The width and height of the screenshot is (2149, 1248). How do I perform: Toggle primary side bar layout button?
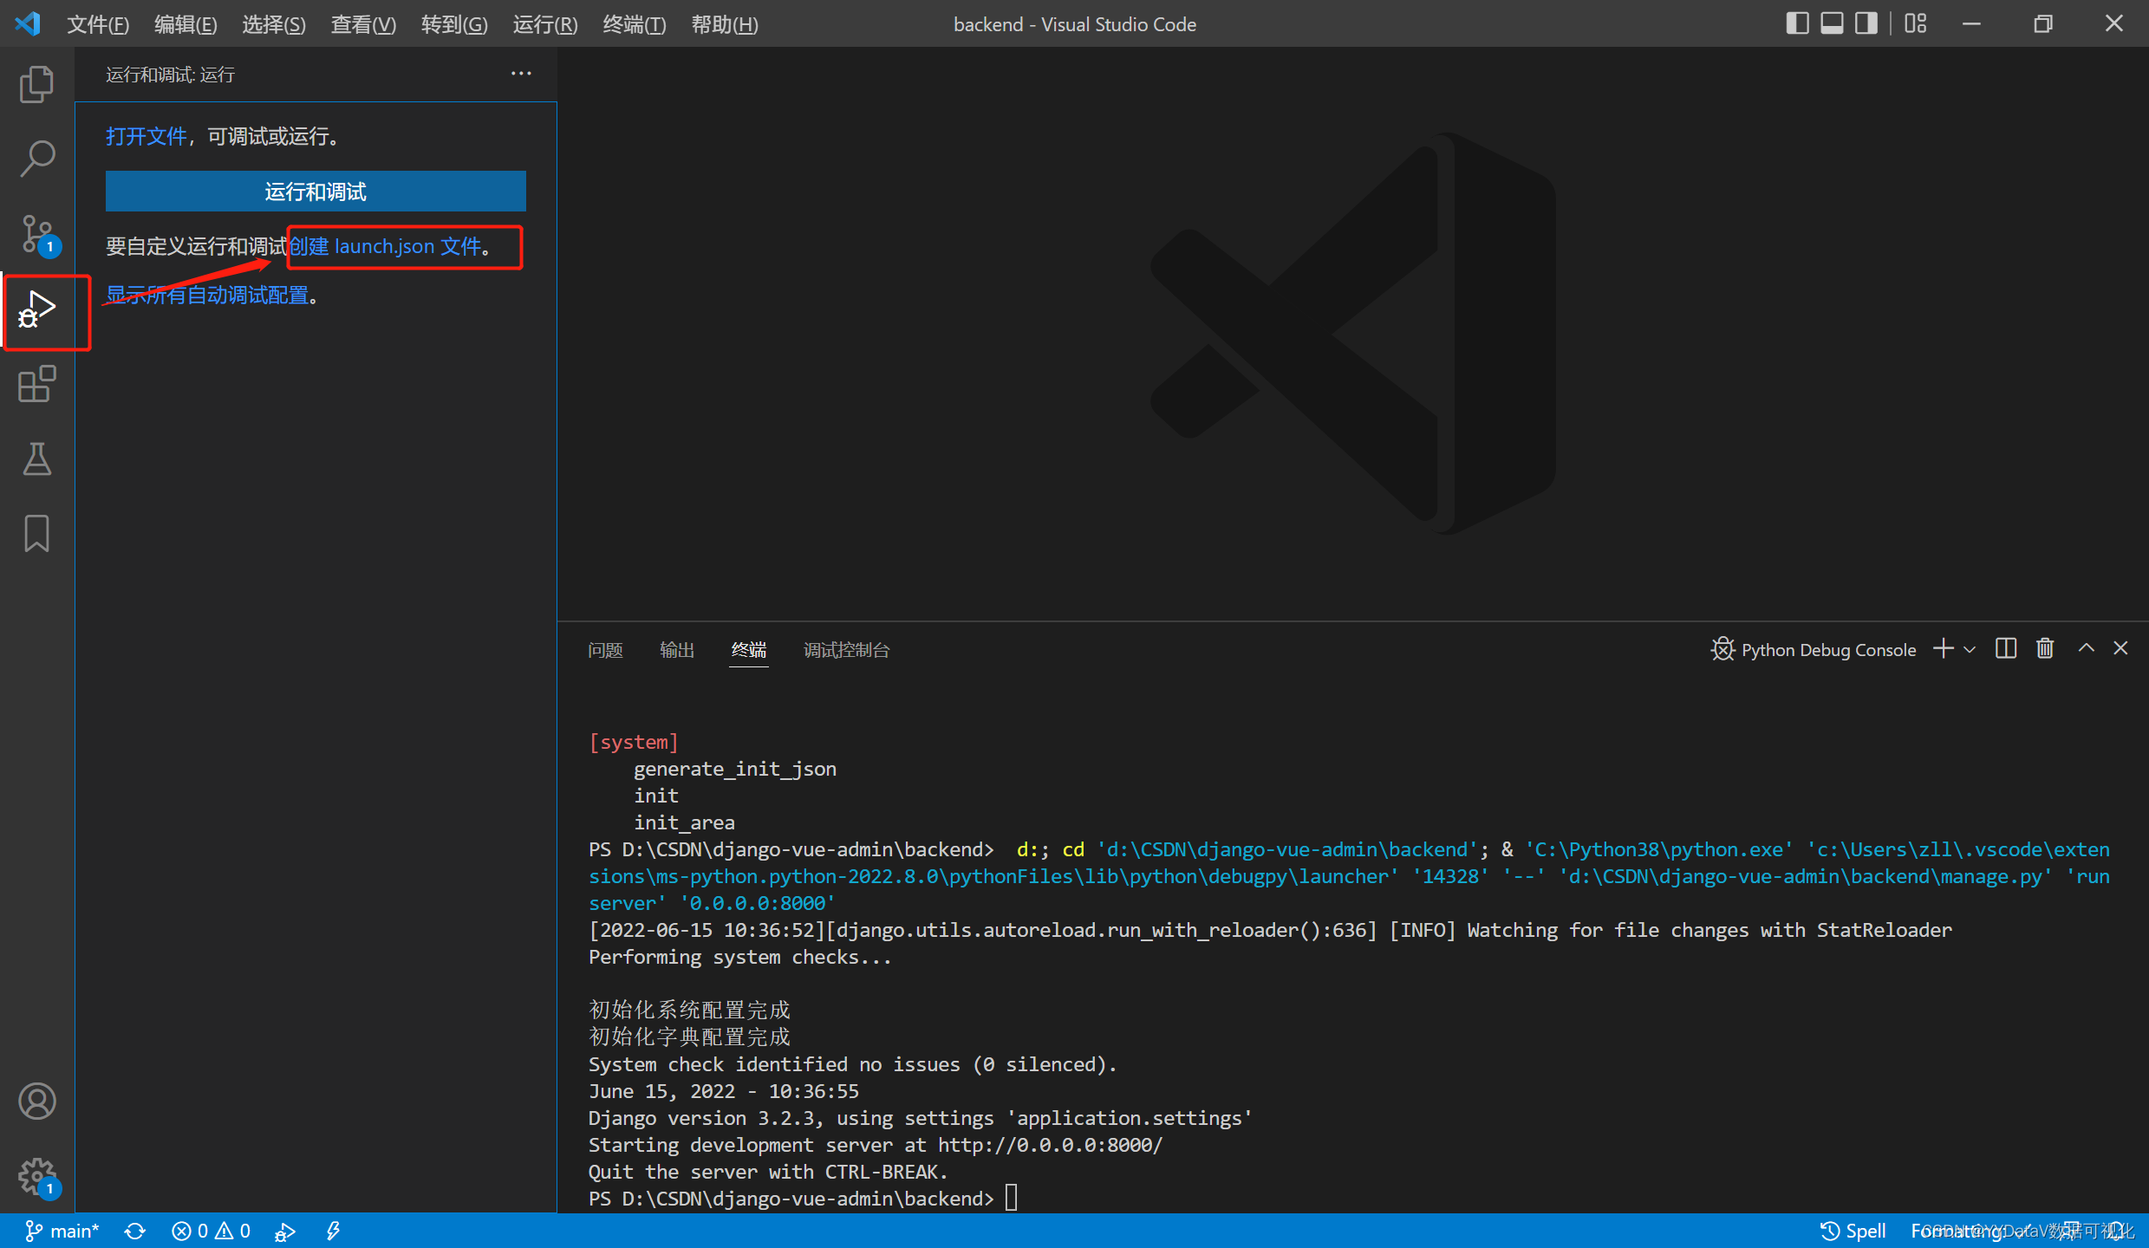coord(1797,23)
